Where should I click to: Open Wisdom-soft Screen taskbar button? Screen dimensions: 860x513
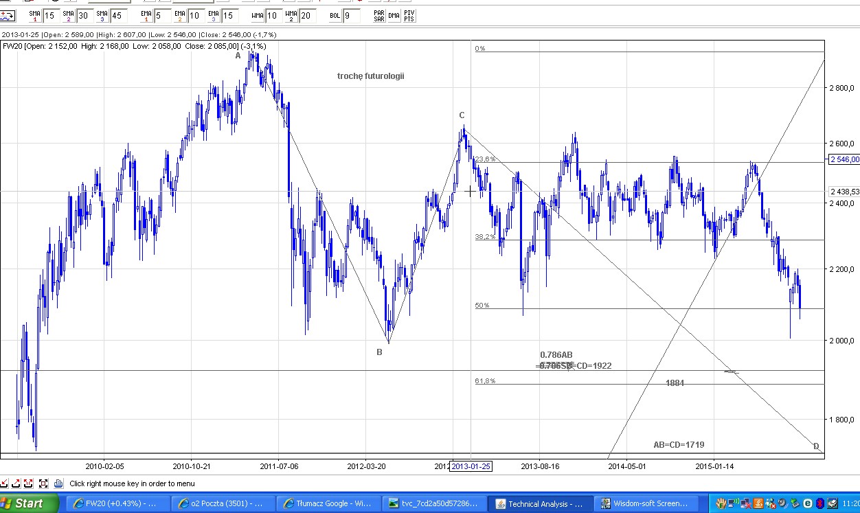(646, 503)
